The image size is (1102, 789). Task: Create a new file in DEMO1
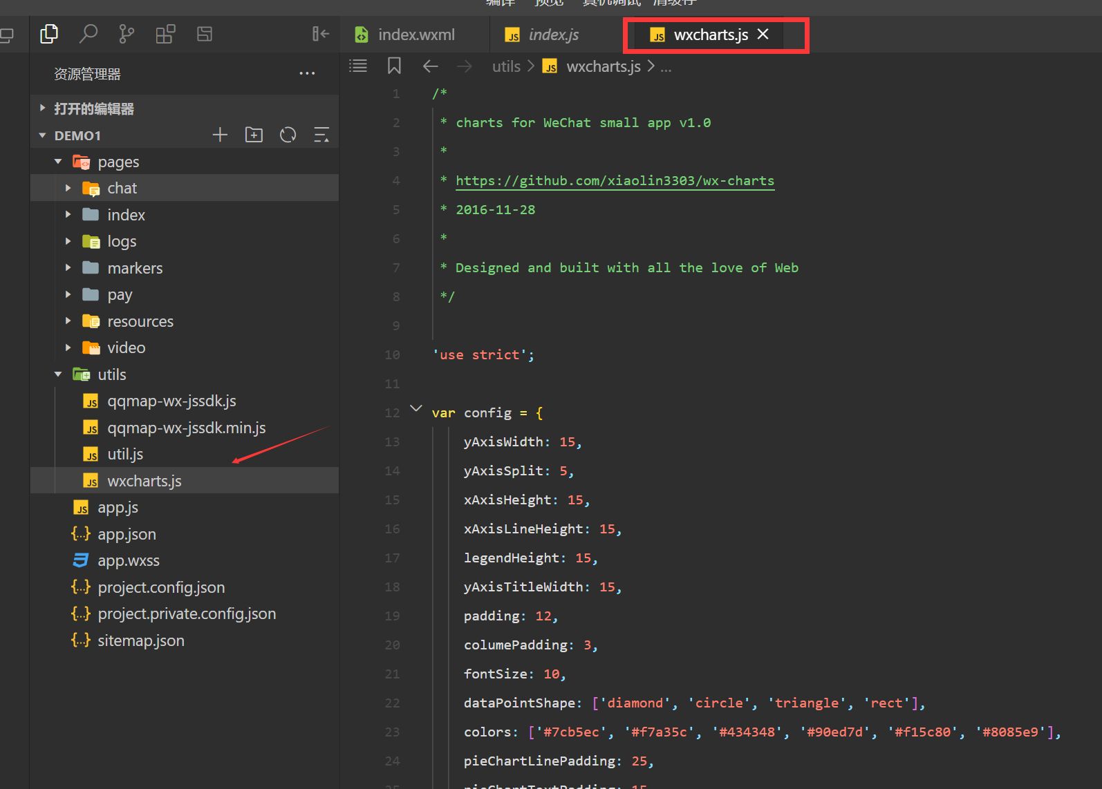[x=220, y=135]
